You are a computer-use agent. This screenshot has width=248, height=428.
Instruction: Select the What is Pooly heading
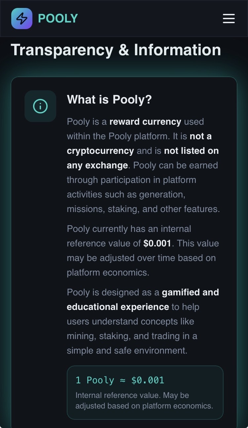[109, 100]
